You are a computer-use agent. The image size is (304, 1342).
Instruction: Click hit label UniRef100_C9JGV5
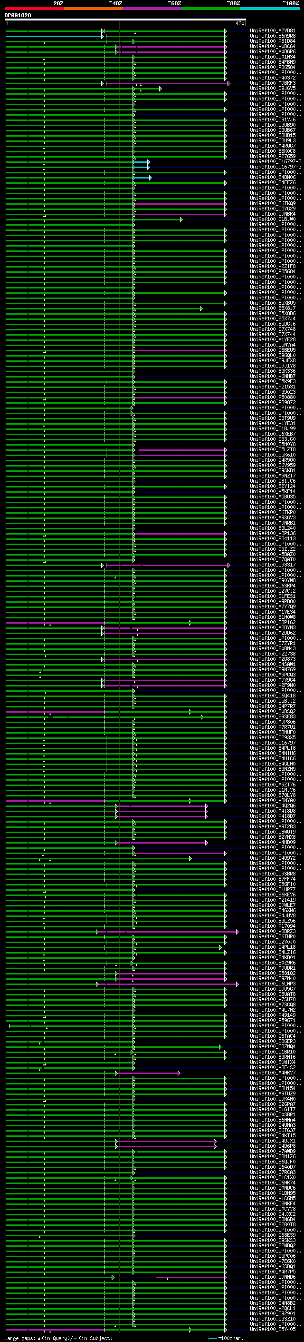[x=272, y=88]
